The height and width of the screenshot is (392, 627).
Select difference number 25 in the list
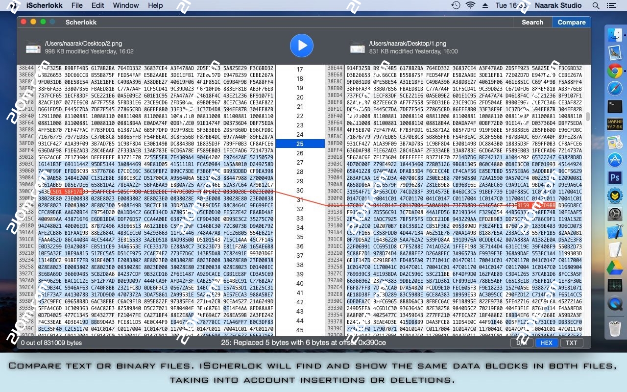tap(300, 144)
